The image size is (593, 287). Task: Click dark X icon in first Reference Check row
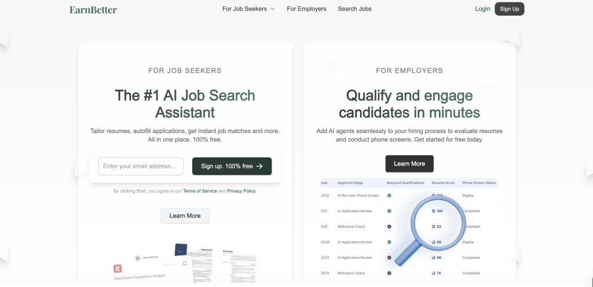pyautogui.click(x=389, y=226)
